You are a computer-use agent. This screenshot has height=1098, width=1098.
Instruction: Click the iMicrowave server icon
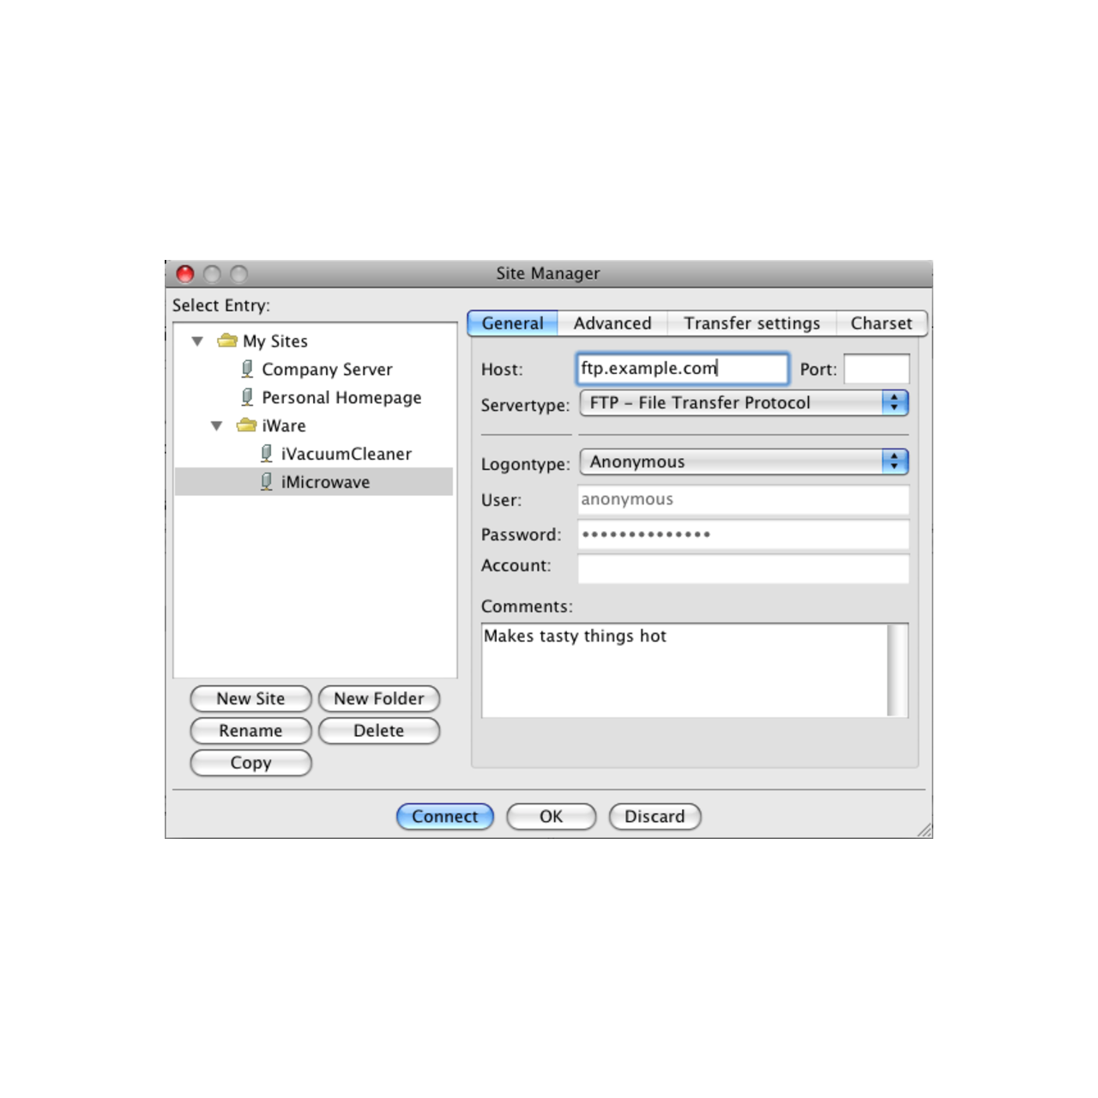265,481
